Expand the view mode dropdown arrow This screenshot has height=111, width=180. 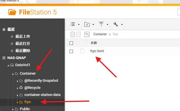[79, 24]
